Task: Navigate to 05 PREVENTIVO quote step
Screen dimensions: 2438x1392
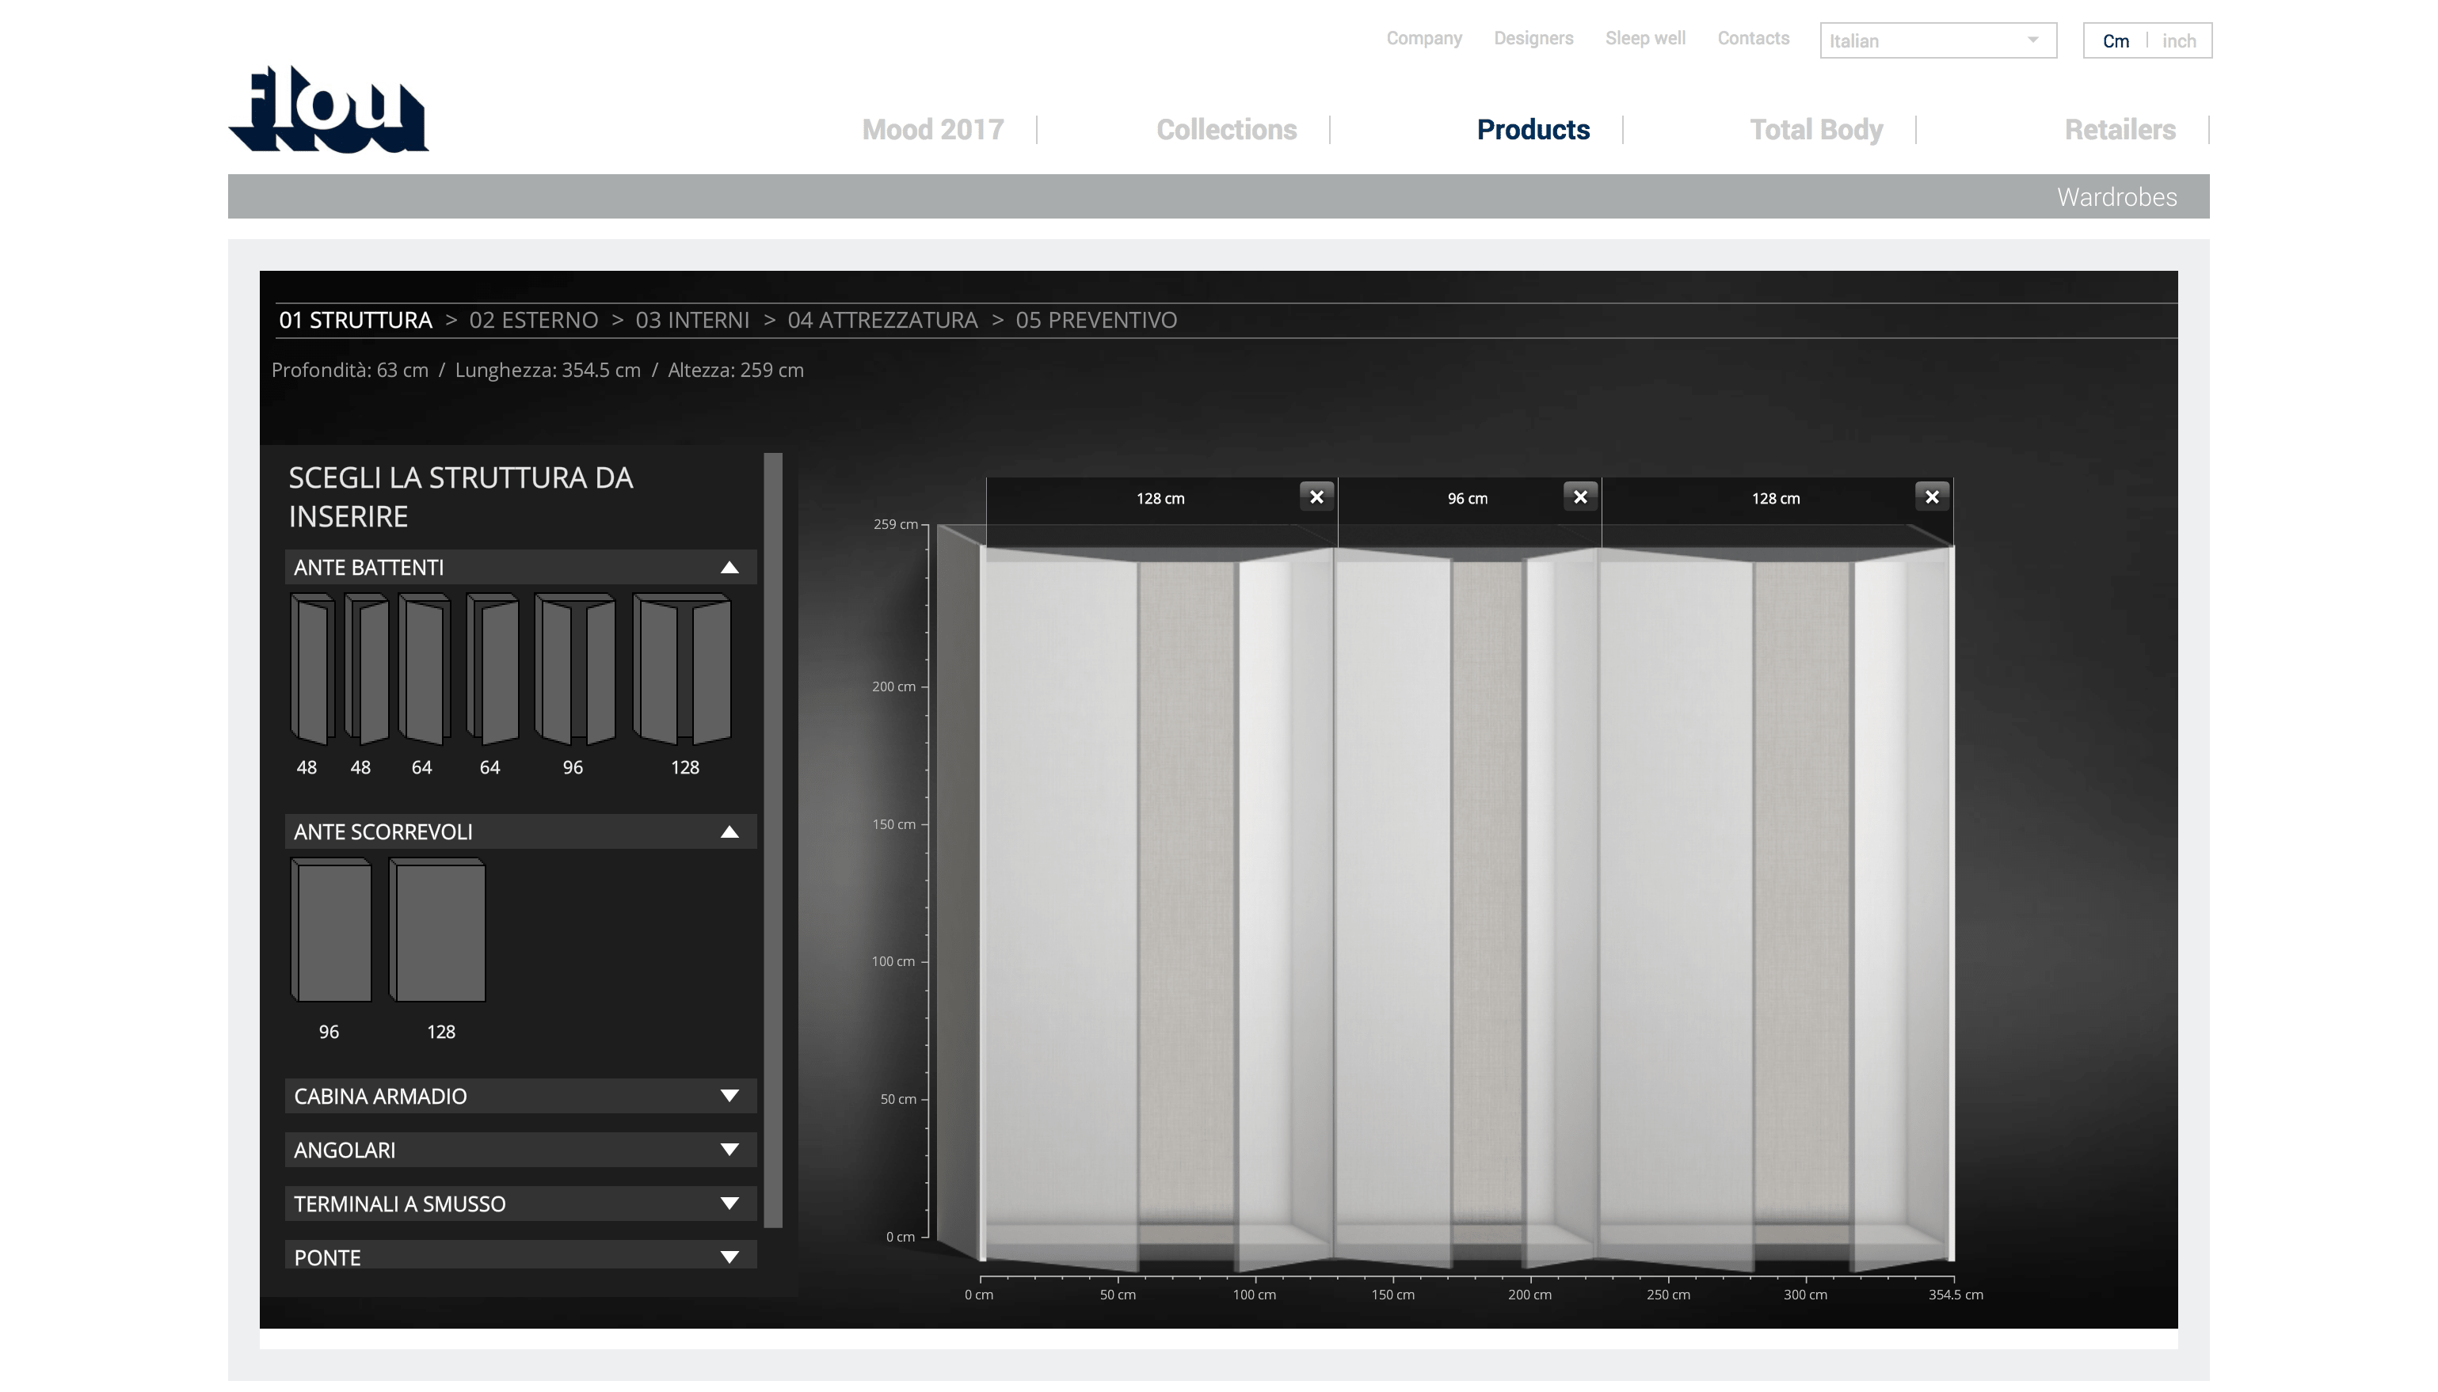Action: (1095, 320)
